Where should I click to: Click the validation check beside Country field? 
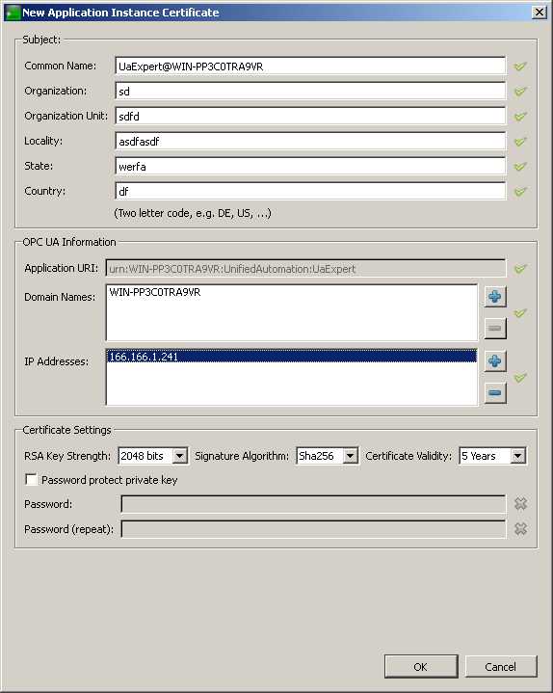520,192
